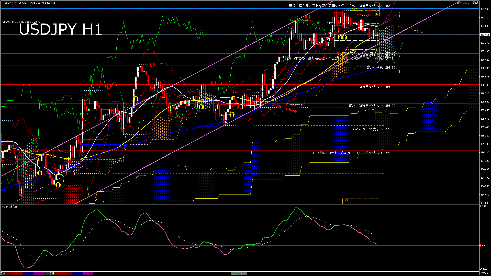Click the YDC yesterday-close label box
Viewport: 491px width, 276px height.
tap(330, 23)
